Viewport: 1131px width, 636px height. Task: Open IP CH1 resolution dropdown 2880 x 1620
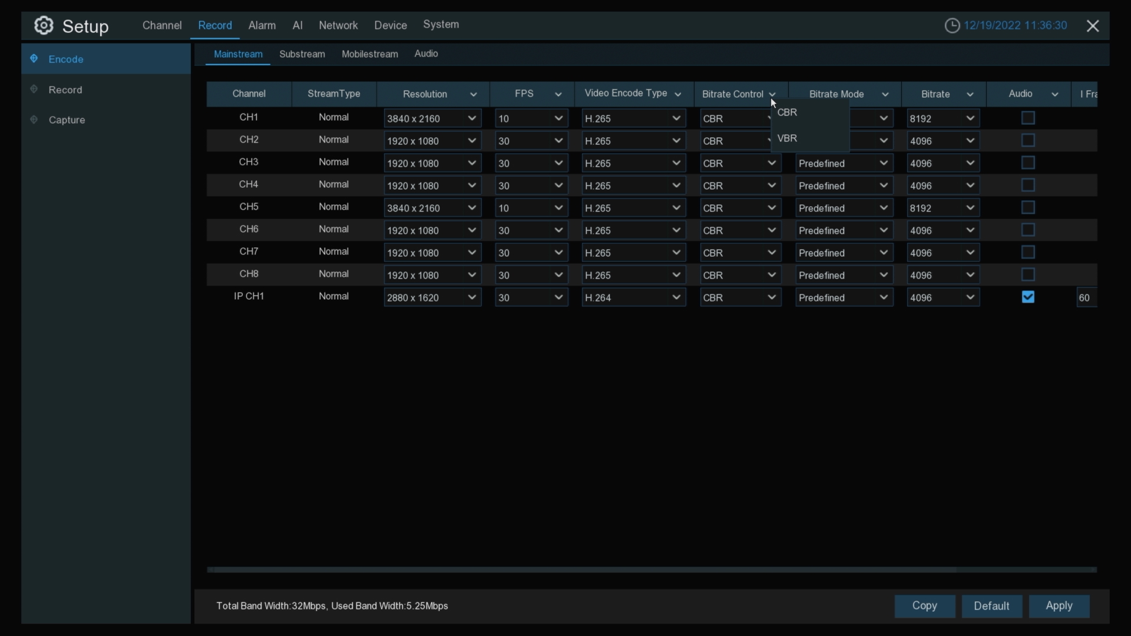(432, 297)
